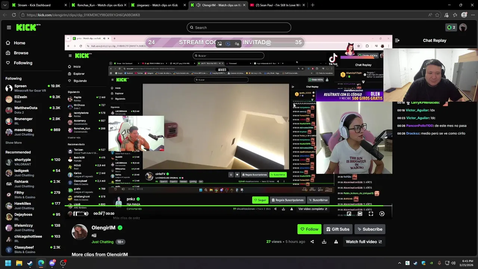
Task: Switch to Stream - Kick Dashboard tab
Action: click(x=39, y=5)
